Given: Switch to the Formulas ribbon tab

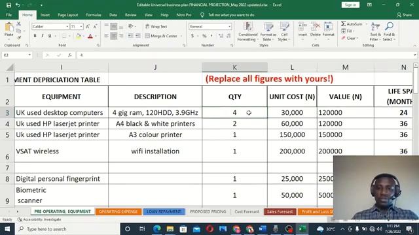Looking at the screenshot, I should pos(94,15).
